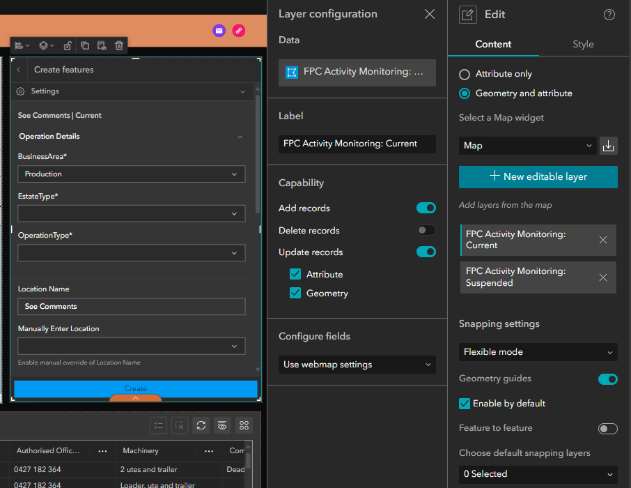
Task: Click the Label text input field
Action: tap(357, 144)
